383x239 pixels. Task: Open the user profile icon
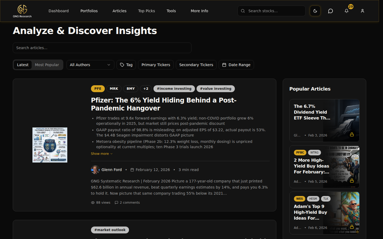[363, 11]
